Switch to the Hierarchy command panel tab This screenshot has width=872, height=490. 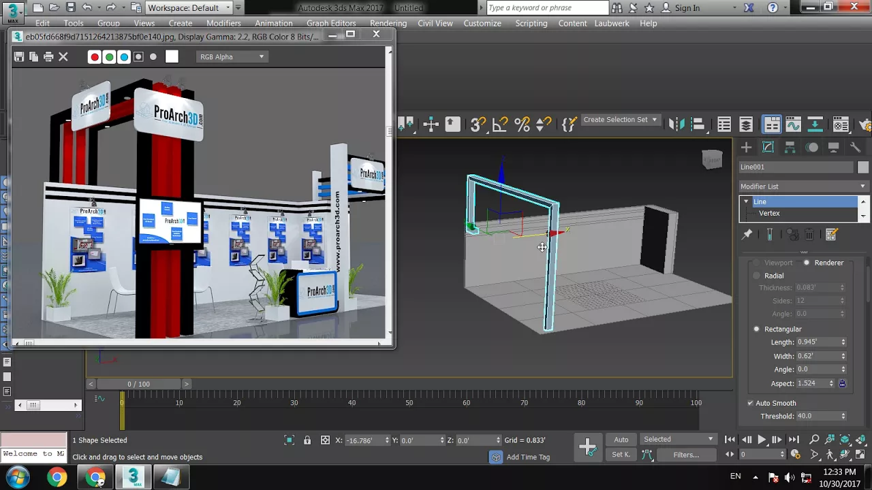coord(790,148)
